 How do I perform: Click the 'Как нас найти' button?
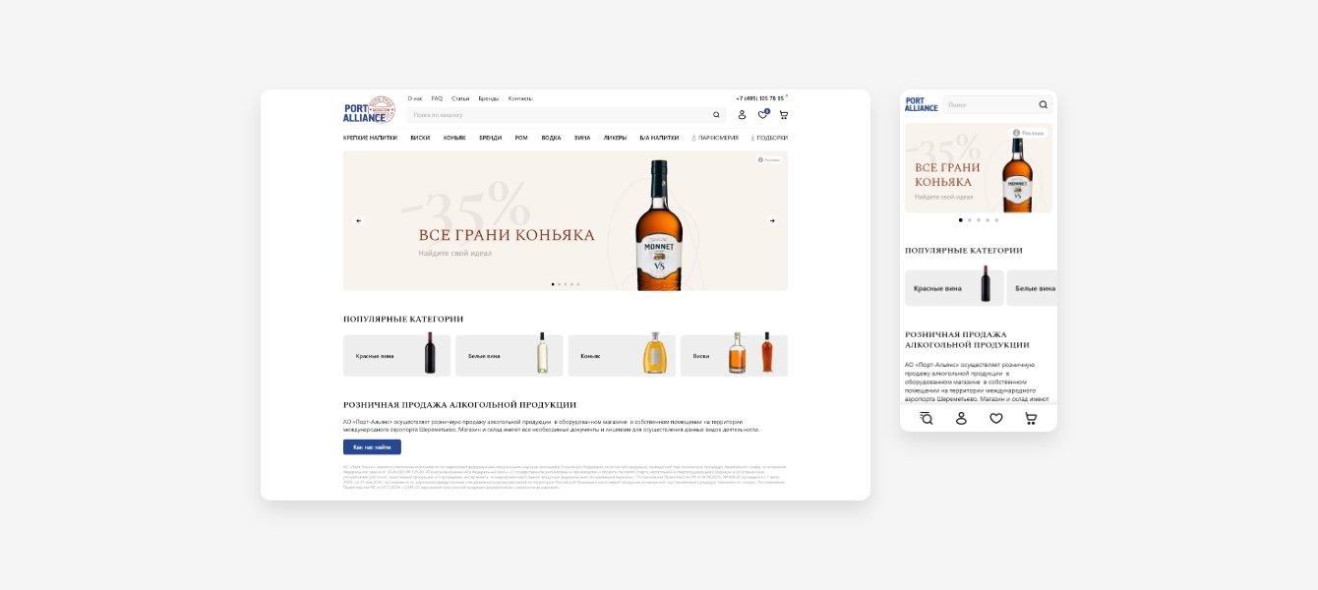372,446
